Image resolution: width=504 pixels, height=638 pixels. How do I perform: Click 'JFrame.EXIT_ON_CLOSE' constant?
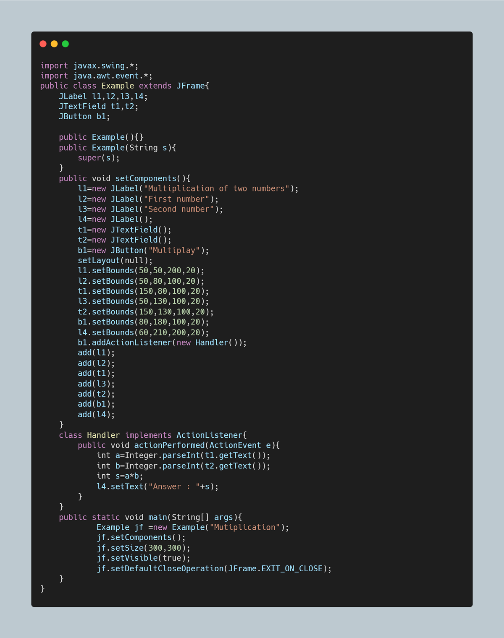coord(276,569)
